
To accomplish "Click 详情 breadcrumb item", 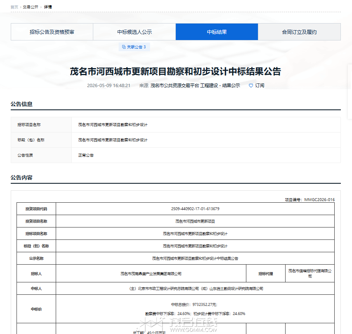I will pyautogui.click(x=48, y=7).
